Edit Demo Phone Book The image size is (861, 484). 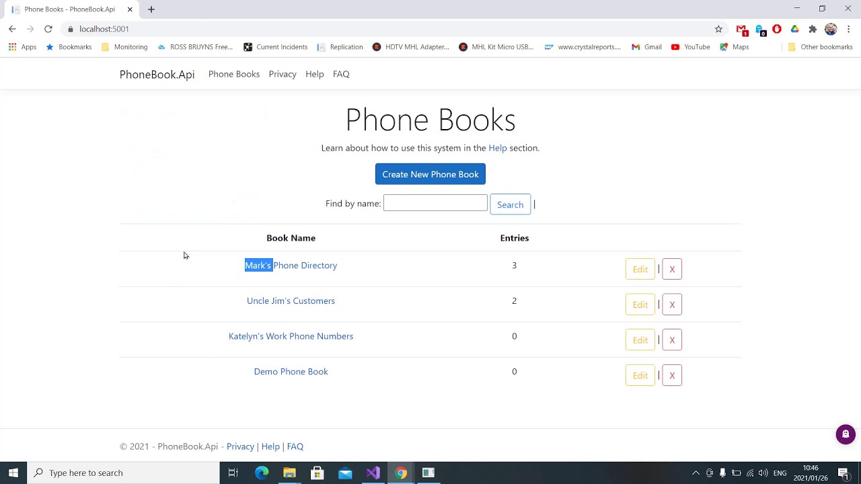pyautogui.click(x=640, y=375)
